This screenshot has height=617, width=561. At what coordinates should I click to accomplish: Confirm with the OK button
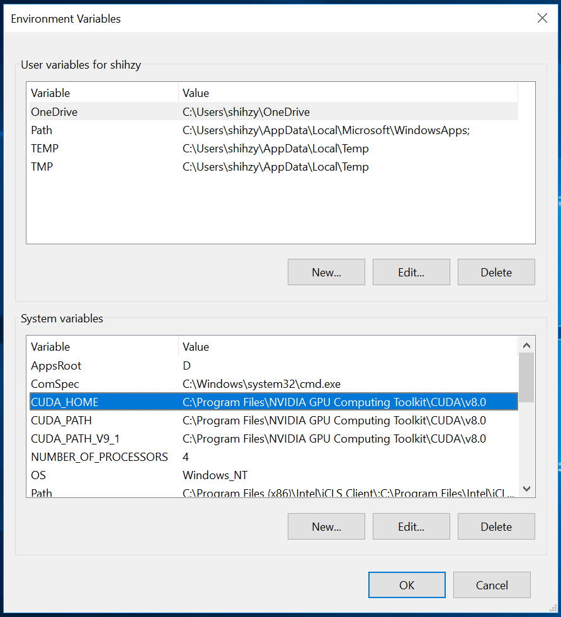407,585
